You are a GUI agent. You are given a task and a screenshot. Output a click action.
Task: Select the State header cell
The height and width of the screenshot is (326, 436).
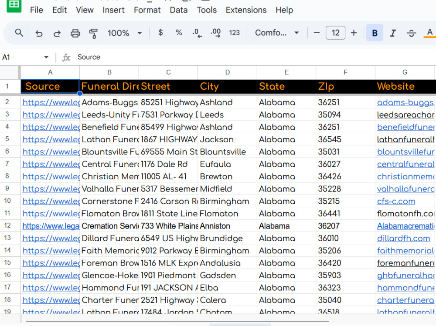pos(286,86)
